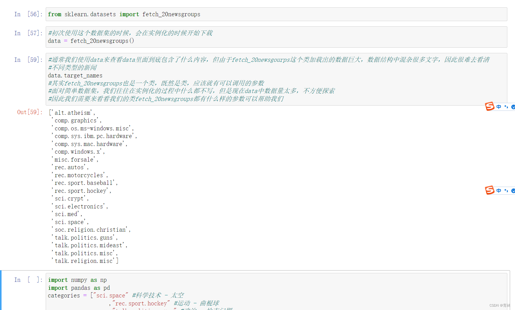The height and width of the screenshot is (310, 515).
Task: Toggle the punctuation mode icon level with Out[59]
Action: point(506,107)
